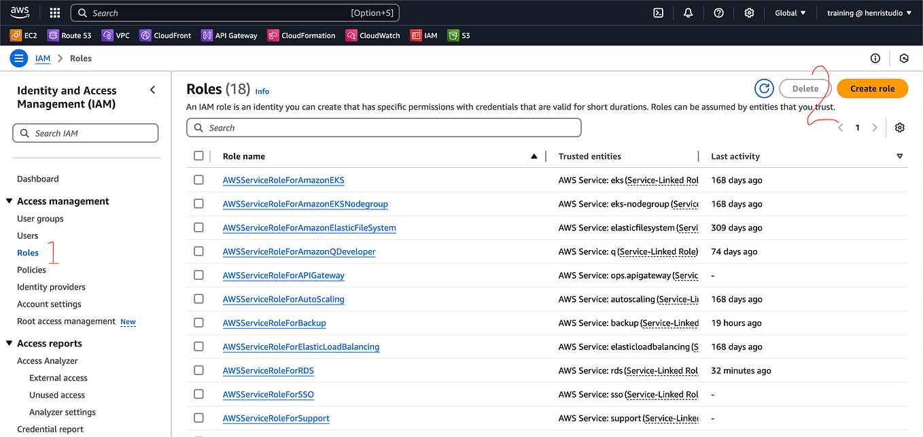Image resolution: width=923 pixels, height=437 pixels.
Task: Check the AWSServiceRoleForBackup row
Action: tap(199, 323)
